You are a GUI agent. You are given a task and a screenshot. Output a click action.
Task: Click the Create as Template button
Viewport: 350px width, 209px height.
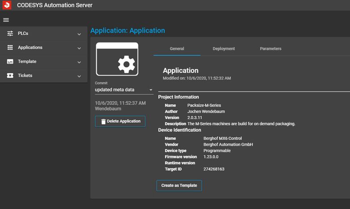(179, 186)
